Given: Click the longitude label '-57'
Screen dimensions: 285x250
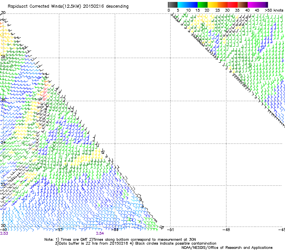Looking at the screenshot, I should click(59, 230).
